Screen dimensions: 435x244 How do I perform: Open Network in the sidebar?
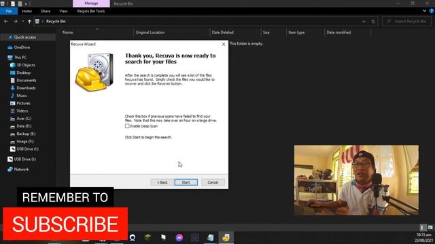pyautogui.click(x=21, y=169)
